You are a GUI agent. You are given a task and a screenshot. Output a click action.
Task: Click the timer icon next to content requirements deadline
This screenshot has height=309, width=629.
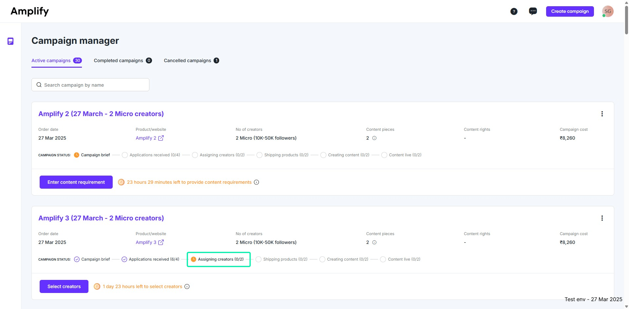[x=121, y=182]
